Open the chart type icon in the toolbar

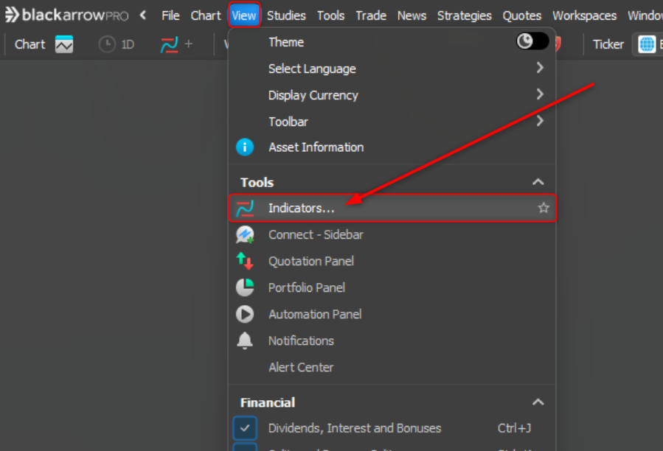click(64, 44)
